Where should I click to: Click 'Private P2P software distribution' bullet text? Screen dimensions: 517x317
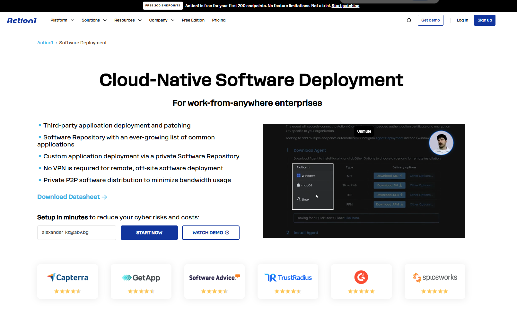[137, 180]
